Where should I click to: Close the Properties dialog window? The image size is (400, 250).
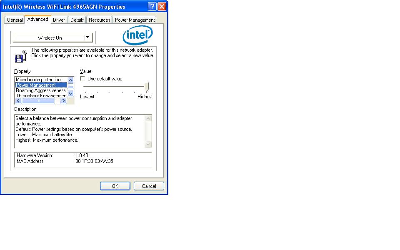[x=162, y=6]
